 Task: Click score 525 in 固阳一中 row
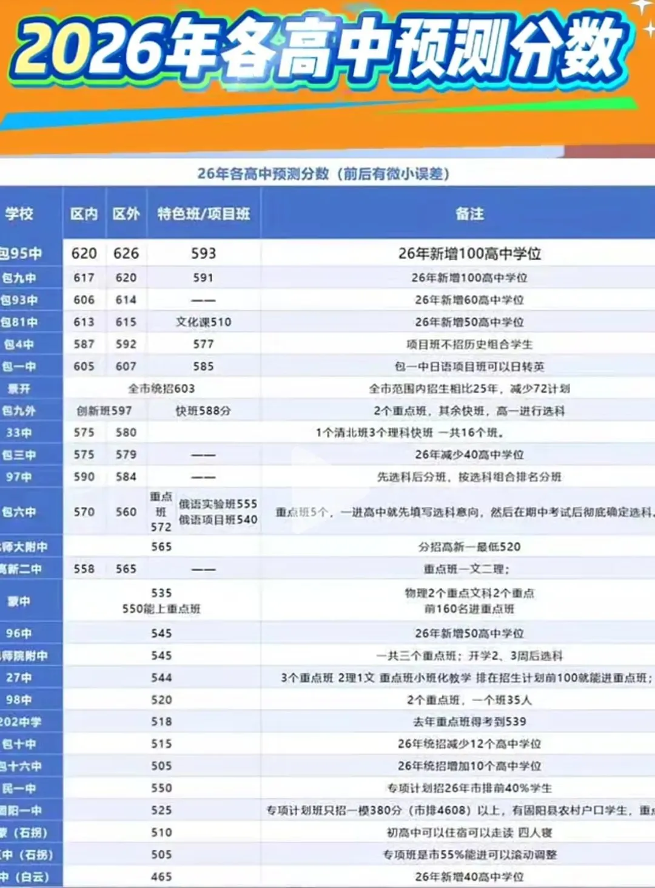[161, 811]
